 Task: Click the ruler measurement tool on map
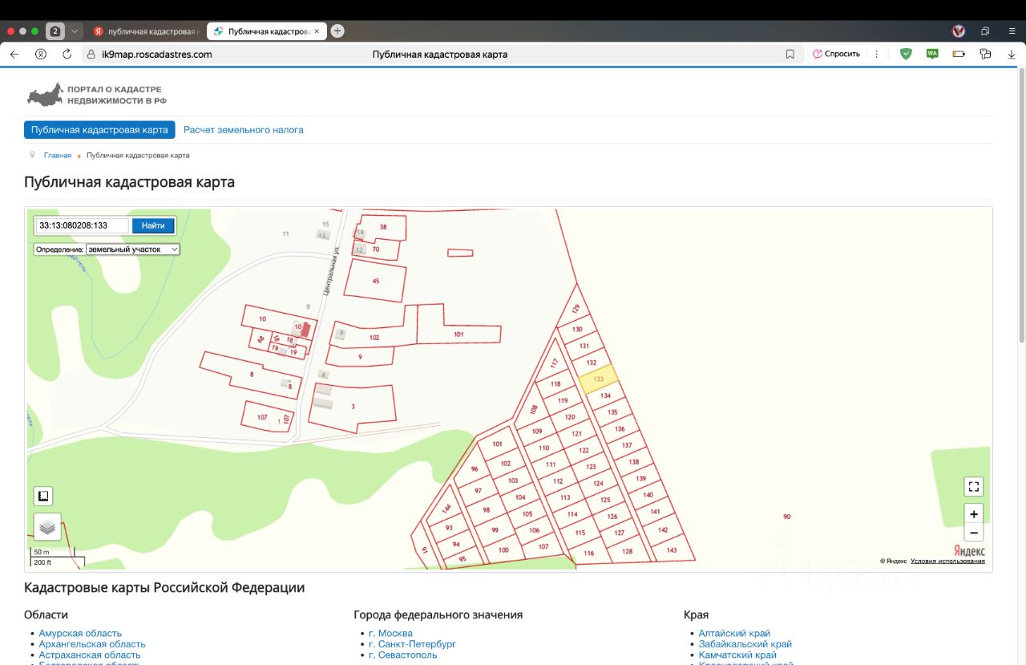pyautogui.click(x=43, y=496)
